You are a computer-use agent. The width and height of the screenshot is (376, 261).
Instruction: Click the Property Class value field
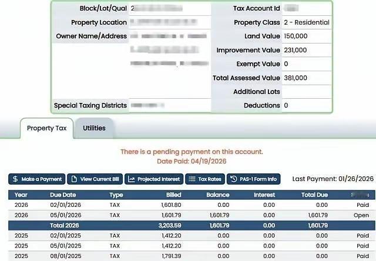coord(307,22)
